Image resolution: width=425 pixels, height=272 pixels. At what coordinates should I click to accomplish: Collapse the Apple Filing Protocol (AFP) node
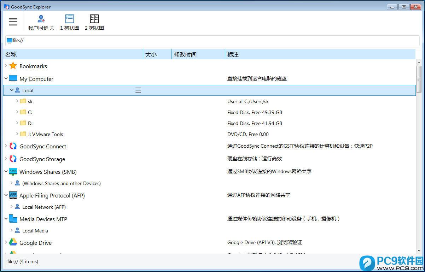(6, 195)
